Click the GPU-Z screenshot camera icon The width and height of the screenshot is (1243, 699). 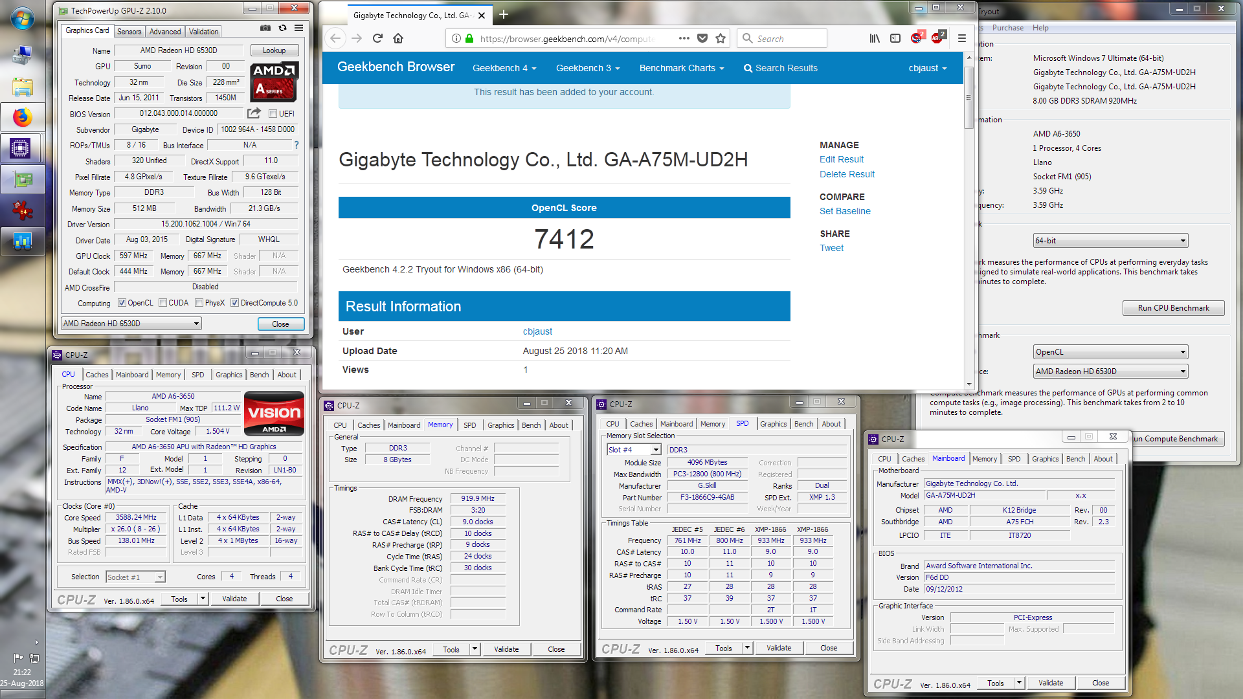pyautogui.click(x=265, y=28)
